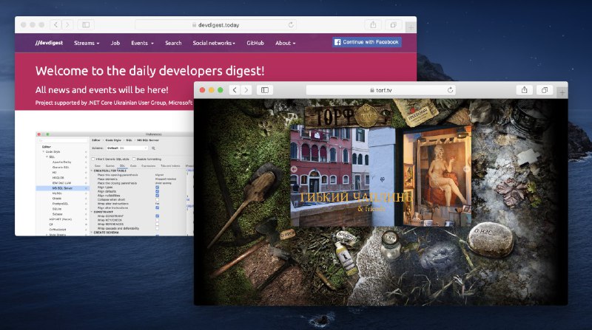Go forward in the devdigest.today Safari window
Screen dimensions: 592x330
[x=67, y=25]
